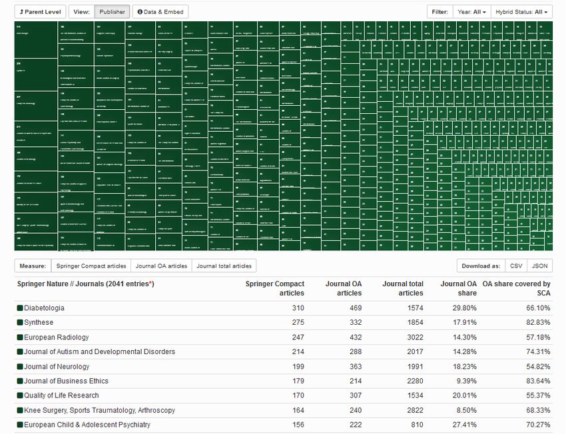
Task: Click the swatch beside Quality of Life Research
Action: 20,395
